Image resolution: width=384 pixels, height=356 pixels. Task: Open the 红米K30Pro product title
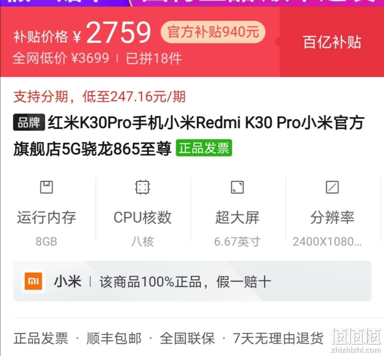click(188, 135)
